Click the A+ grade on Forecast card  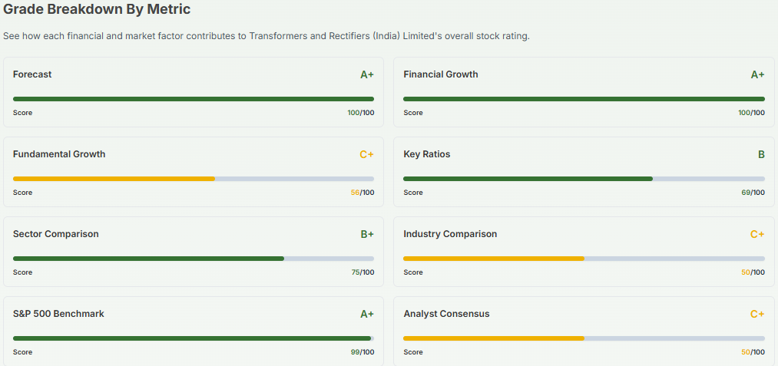coord(367,75)
